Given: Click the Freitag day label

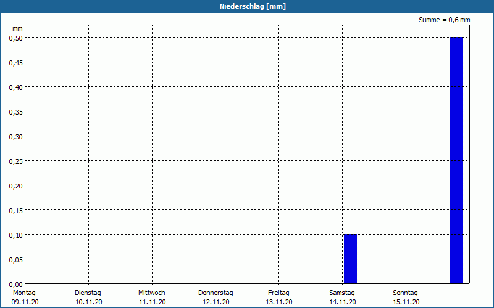Looking at the screenshot, I should pos(278,293).
